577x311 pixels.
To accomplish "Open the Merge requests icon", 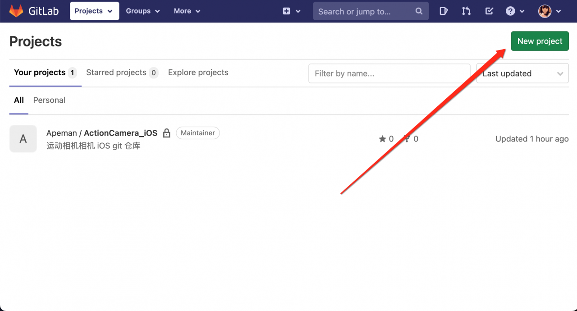I will (466, 11).
